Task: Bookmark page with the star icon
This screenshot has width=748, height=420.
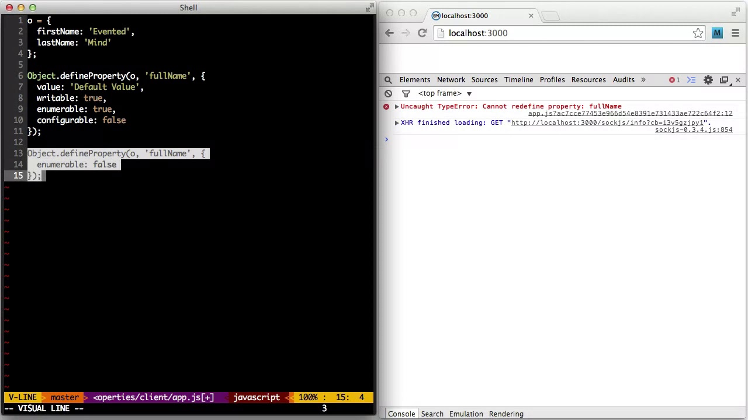Action: pyautogui.click(x=698, y=33)
